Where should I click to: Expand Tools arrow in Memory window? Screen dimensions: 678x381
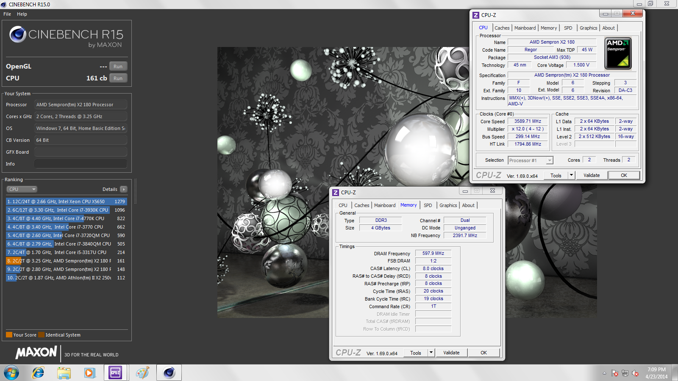click(x=431, y=353)
